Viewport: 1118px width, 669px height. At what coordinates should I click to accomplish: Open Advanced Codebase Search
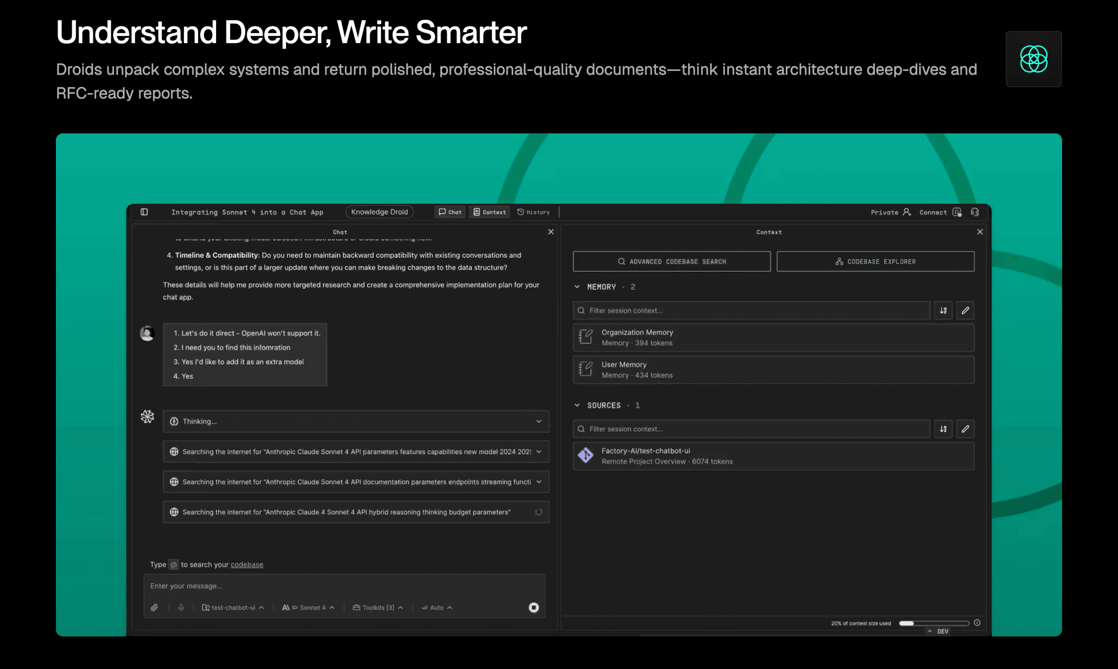[x=672, y=261]
